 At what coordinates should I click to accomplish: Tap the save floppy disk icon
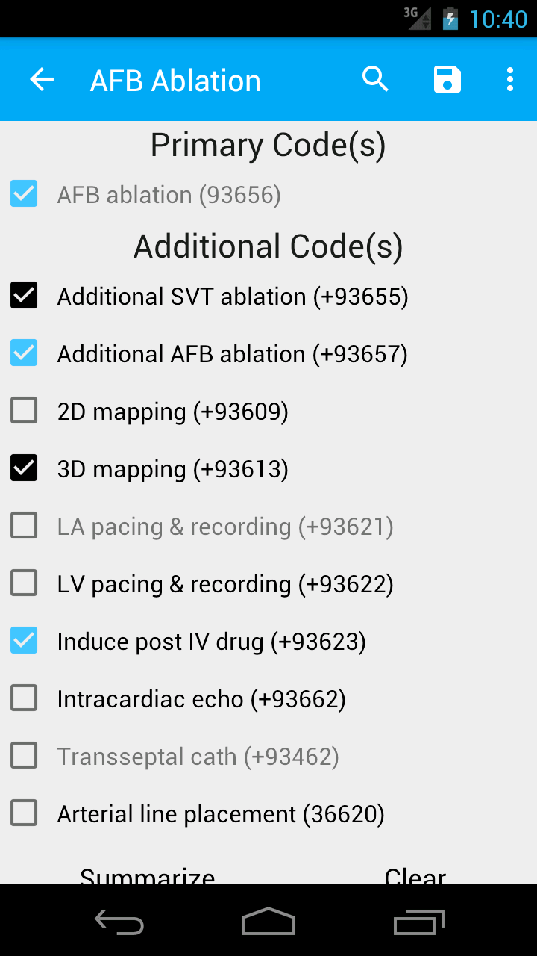click(447, 79)
